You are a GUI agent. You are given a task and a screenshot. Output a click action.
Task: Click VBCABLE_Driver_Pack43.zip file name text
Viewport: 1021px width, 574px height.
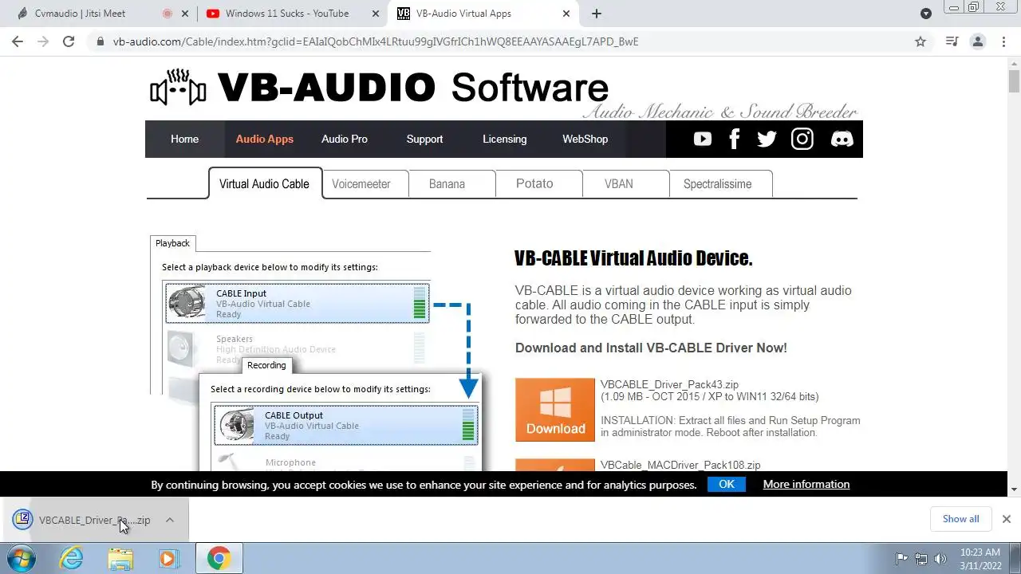click(669, 384)
